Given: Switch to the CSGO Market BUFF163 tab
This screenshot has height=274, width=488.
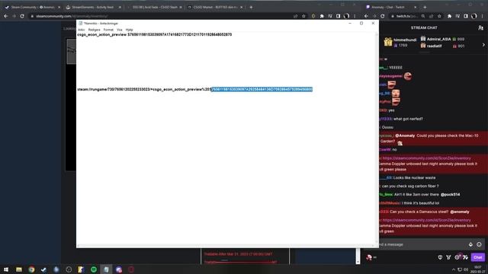Looking at the screenshot, I should [x=215, y=7].
